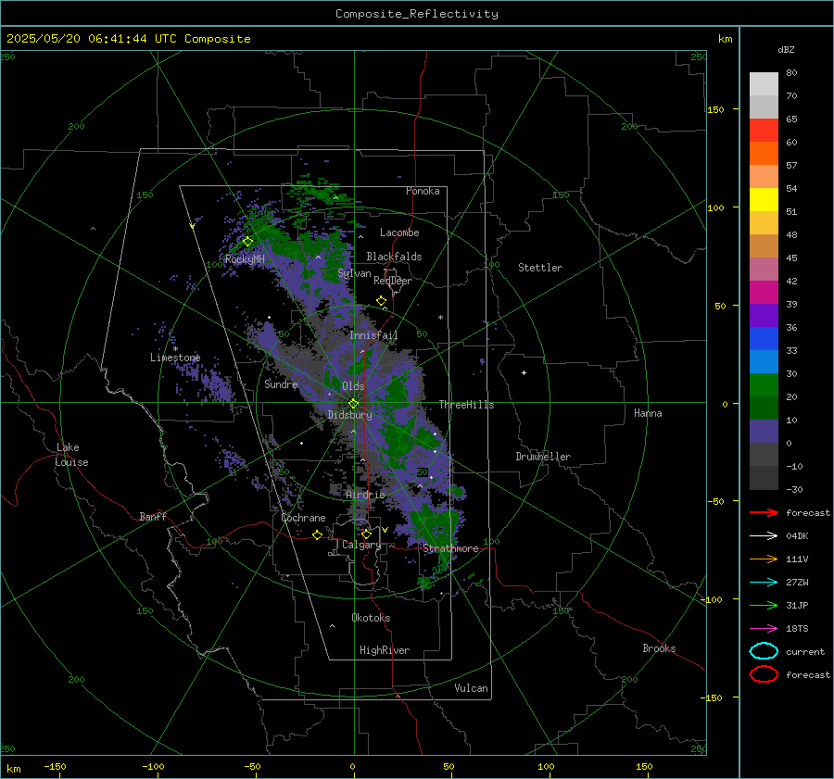Pick the blue 33-36 dBZ swatch
Screen dimensions: 834x779
(764, 339)
